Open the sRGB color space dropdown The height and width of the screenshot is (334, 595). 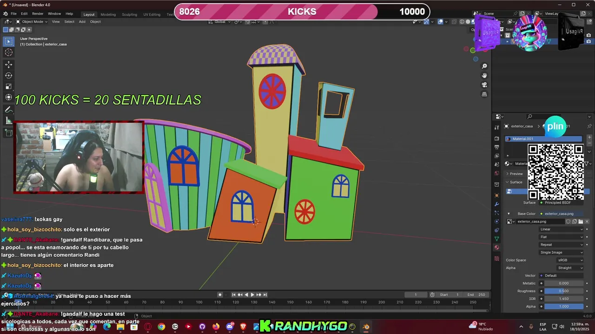(x=570, y=260)
